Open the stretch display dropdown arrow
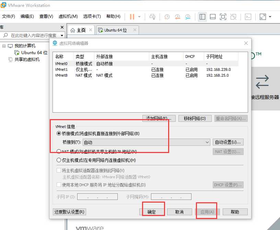 pos(270,17)
